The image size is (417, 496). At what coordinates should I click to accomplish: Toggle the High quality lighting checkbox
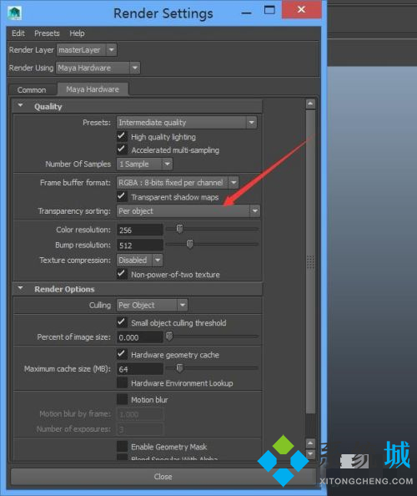coord(122,136)
